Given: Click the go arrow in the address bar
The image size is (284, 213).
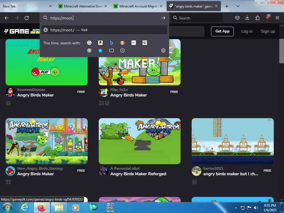Looking at the screenshot, I should pyautogui.click(x=163, y=18).
